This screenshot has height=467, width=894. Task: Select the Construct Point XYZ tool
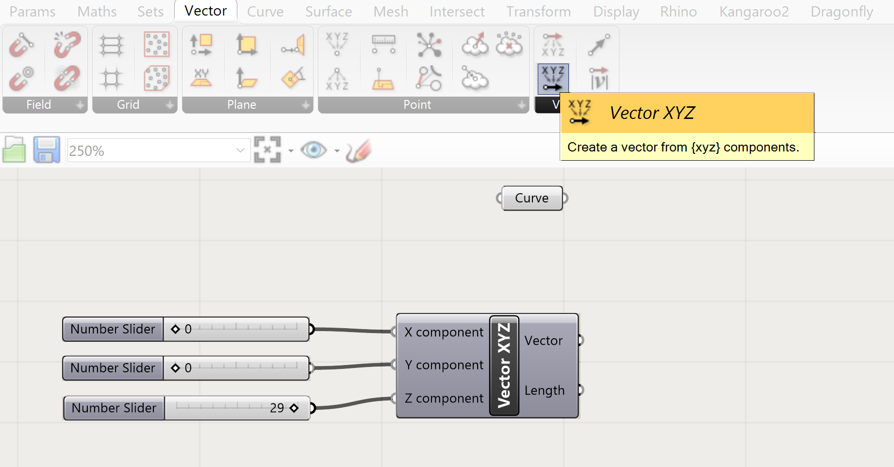337,45
